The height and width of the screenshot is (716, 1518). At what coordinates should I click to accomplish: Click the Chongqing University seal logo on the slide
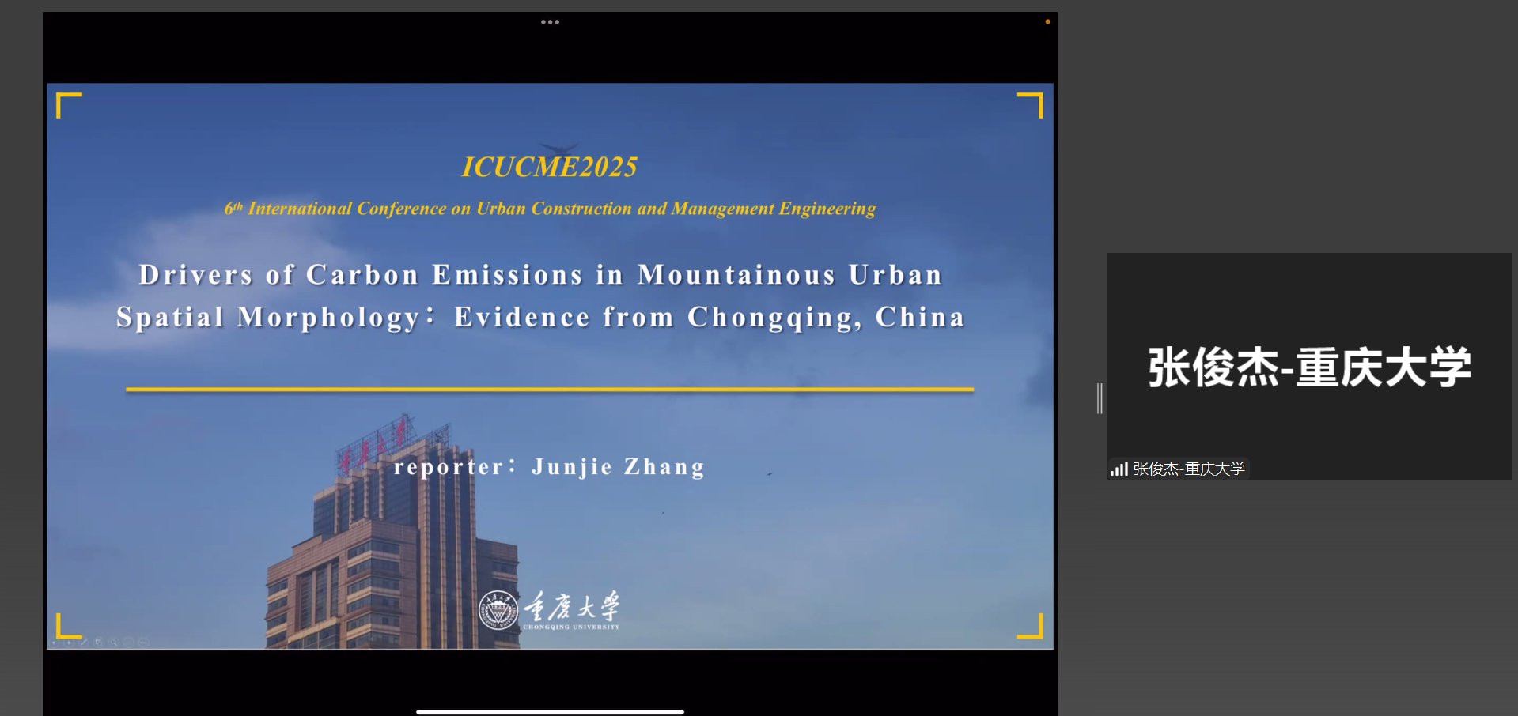pyautogui.click(x=498, y=610)
